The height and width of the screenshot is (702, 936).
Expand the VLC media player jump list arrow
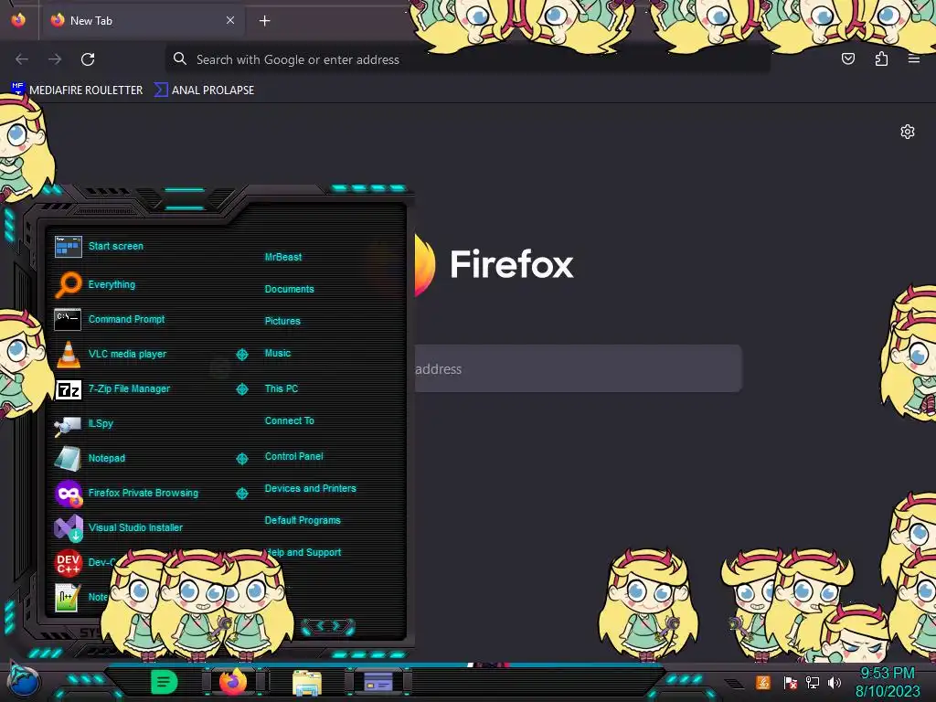241,355
